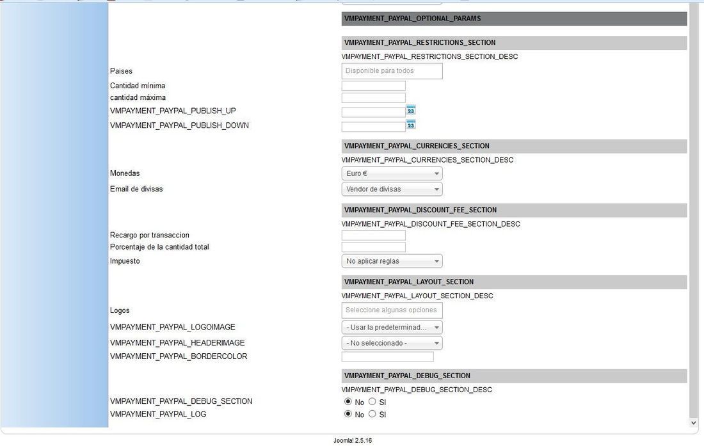Select SI for VMPAYMENT_PAYPAL_DEBUG_SECTION
The width and height of the screenshot is (704, 446).
pyautogui.click(x=372, y=402)
